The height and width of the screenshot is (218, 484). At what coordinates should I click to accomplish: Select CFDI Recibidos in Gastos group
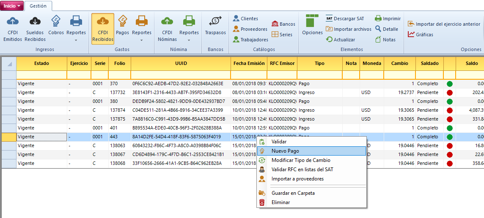click(102, 28)
